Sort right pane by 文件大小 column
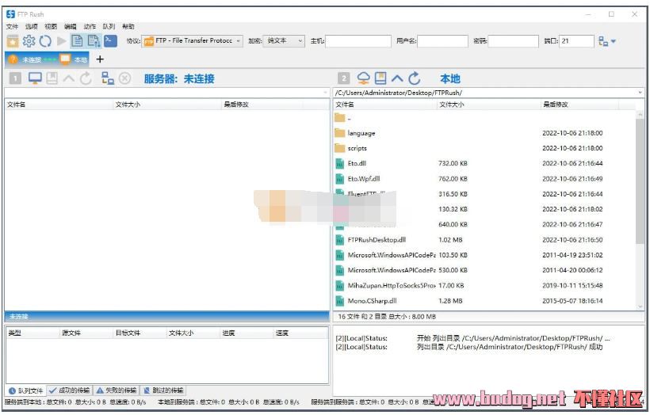 pyautogui.click(x=488, y=105)
